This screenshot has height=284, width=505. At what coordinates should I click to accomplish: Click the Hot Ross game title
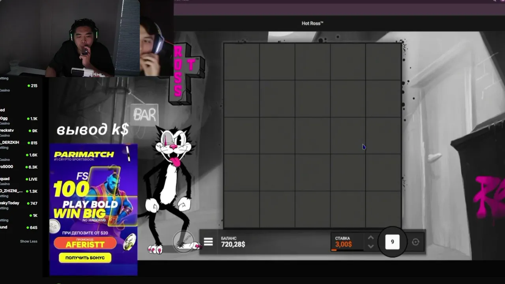tap(312, 23)
